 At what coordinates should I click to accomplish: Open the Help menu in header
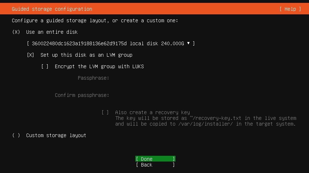coord(290,9)
